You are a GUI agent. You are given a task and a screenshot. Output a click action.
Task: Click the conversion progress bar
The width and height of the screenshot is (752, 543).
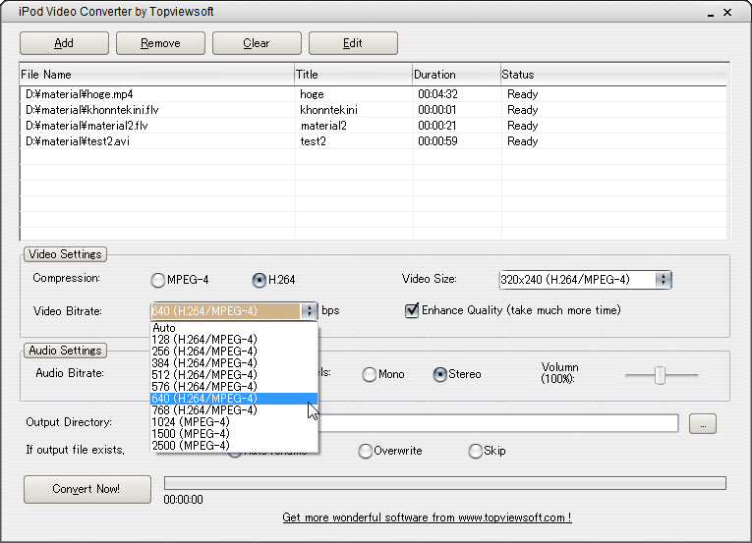(x=445, y=483)
